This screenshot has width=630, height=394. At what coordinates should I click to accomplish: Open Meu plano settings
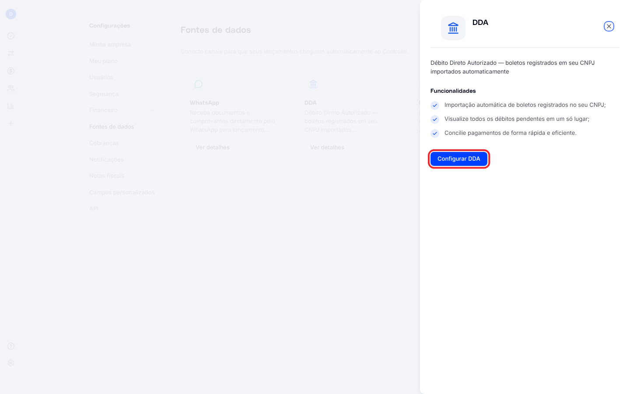pyautogui.click(x=104, y=61)
